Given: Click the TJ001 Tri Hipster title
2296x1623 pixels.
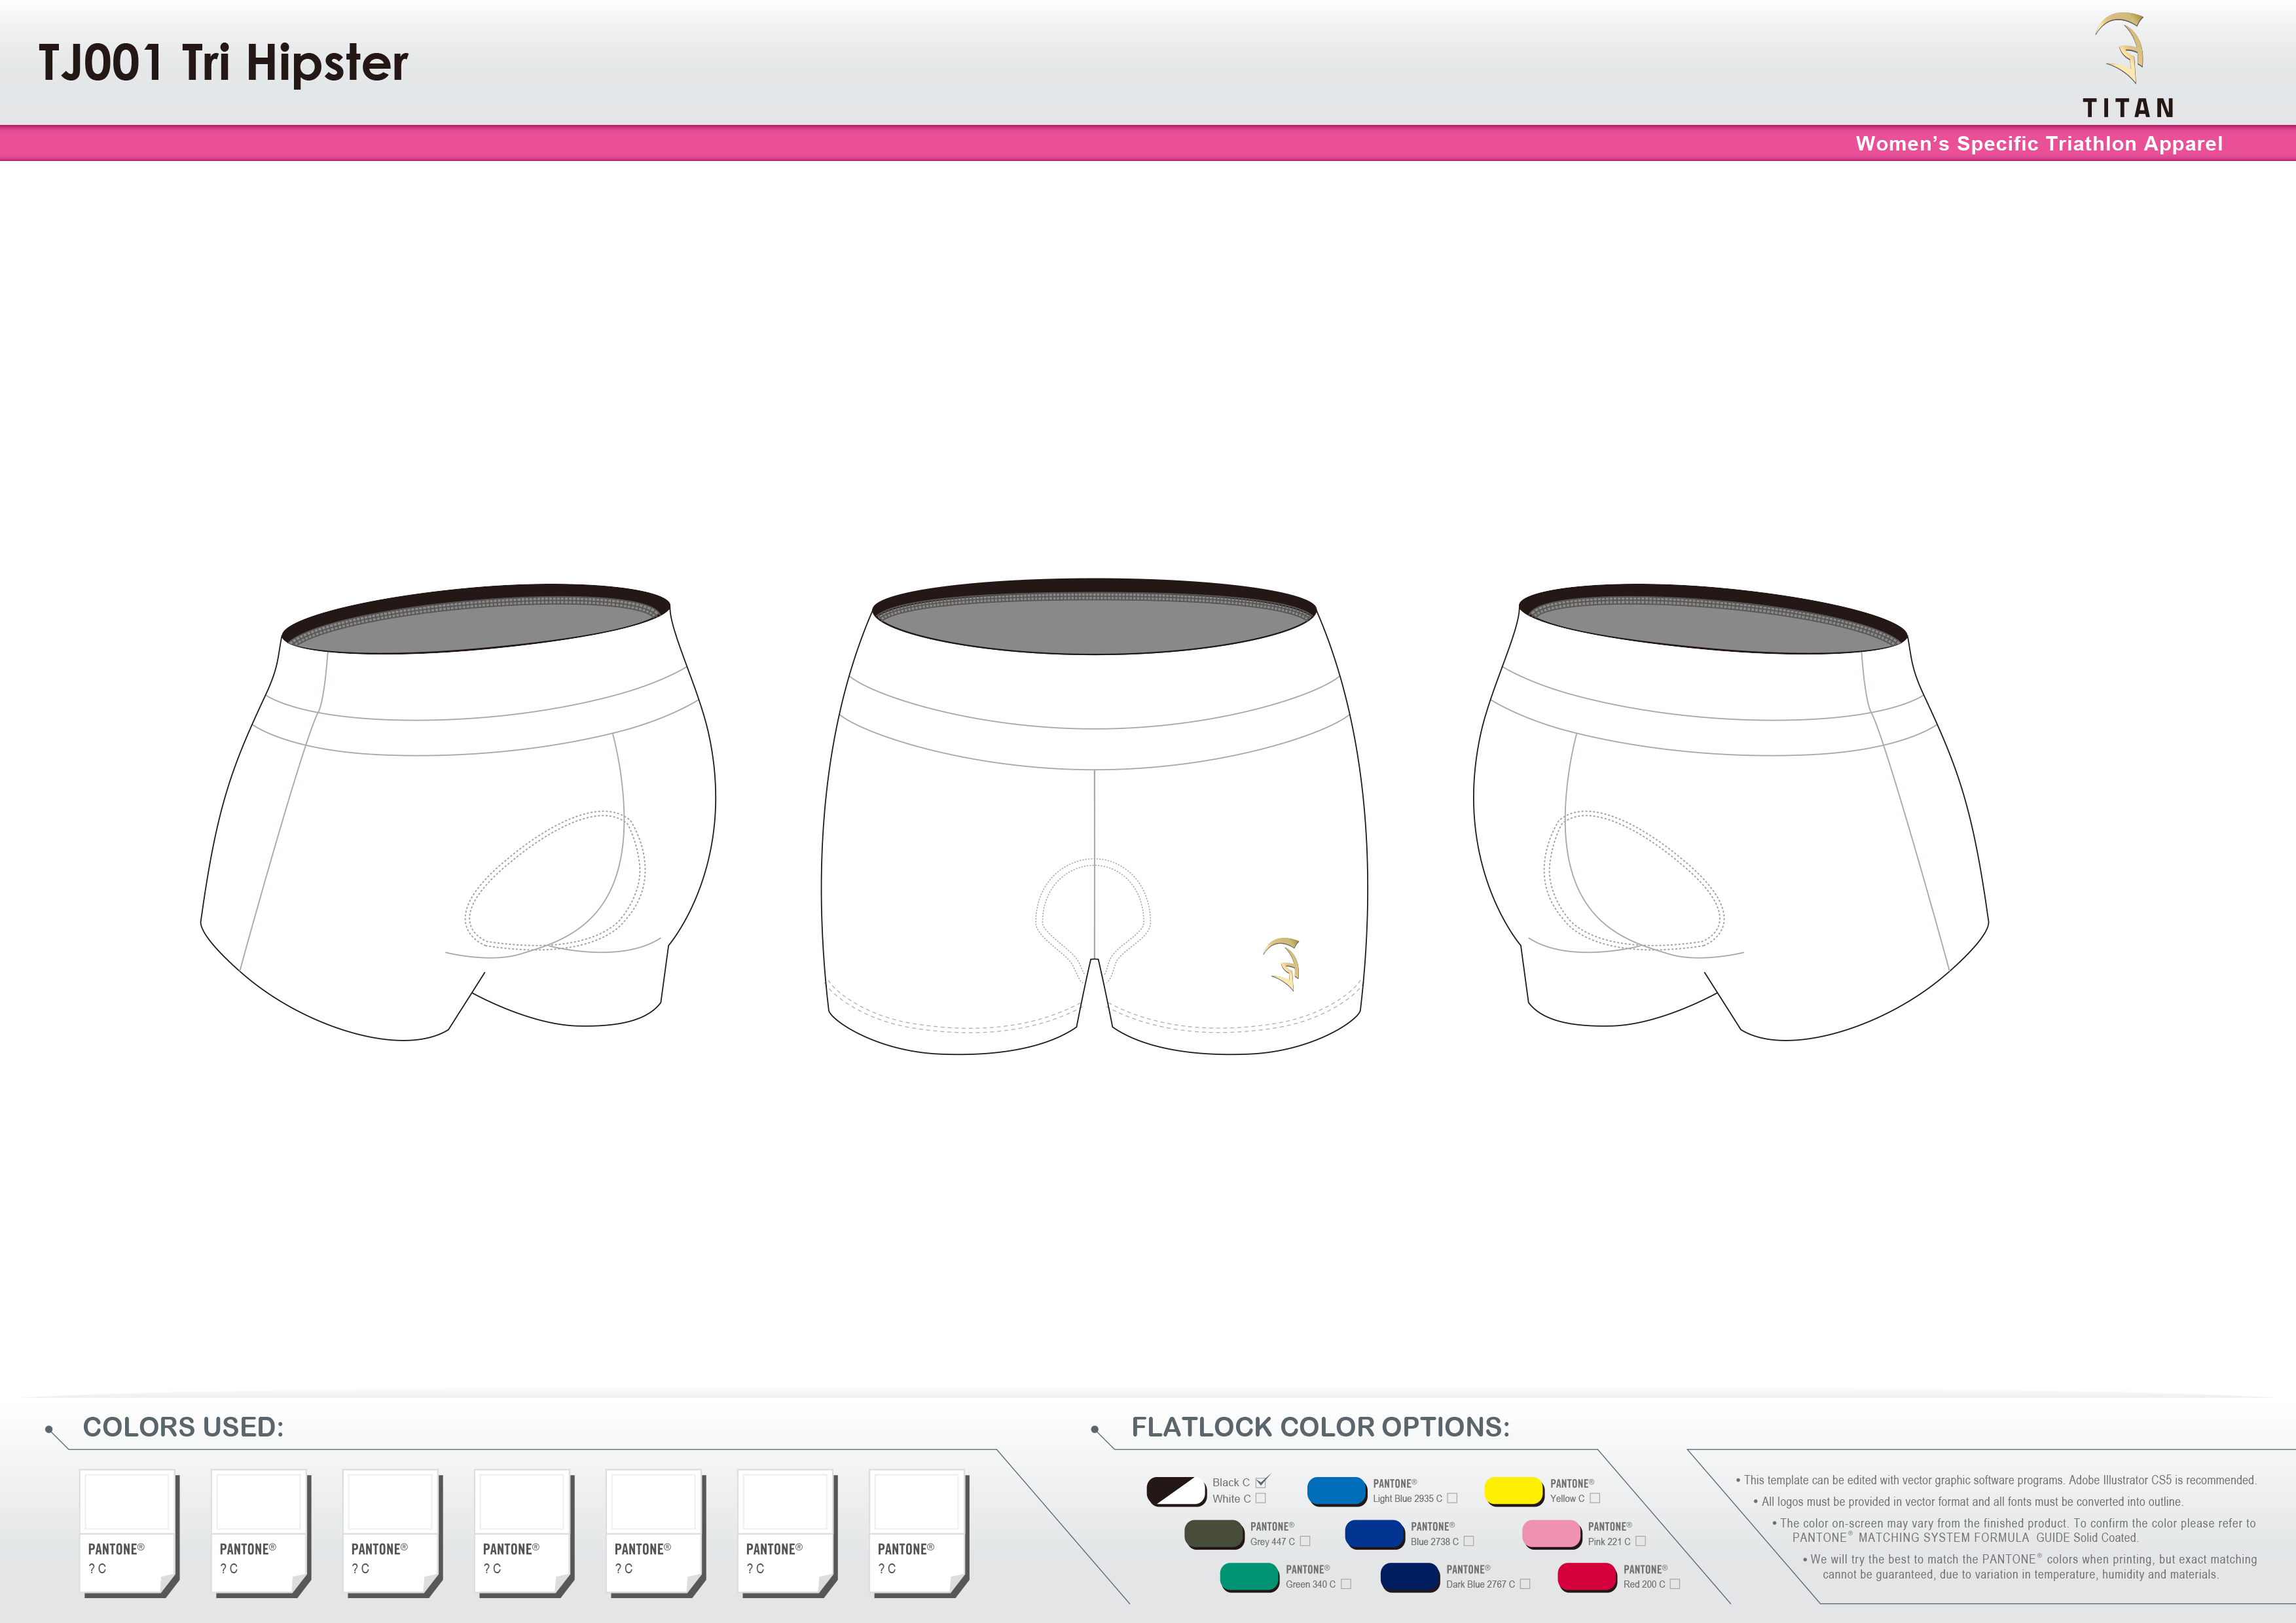Looking at the screenshot, I should (223, 63).
